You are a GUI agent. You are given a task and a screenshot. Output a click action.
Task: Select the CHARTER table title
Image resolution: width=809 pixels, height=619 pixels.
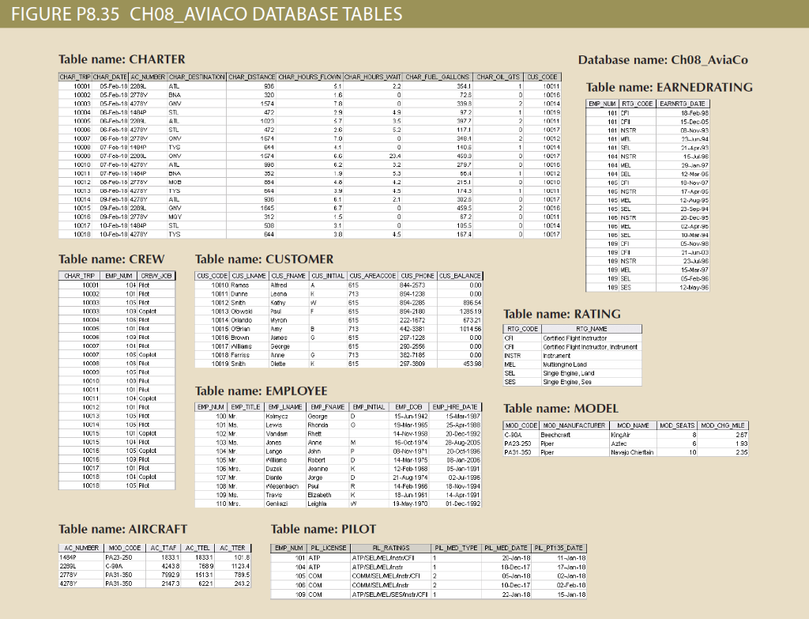[121, 59]
